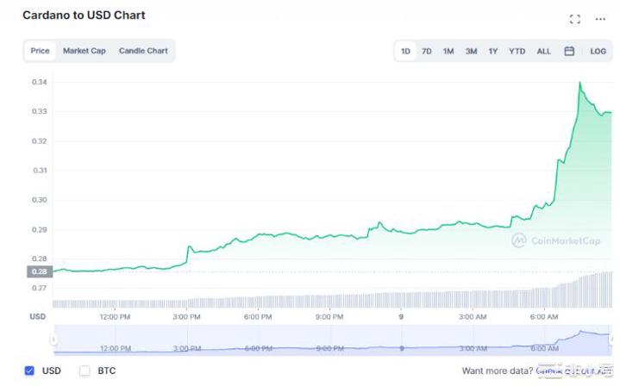Switch to the Market Cap tab
Image resolution: width=620 pixels, height=386 pixels.
[85, 51]
